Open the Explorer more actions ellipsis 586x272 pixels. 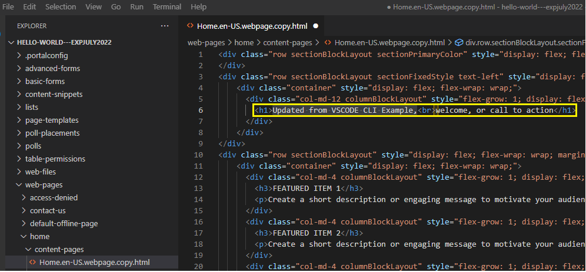click(x=164, y=26)
